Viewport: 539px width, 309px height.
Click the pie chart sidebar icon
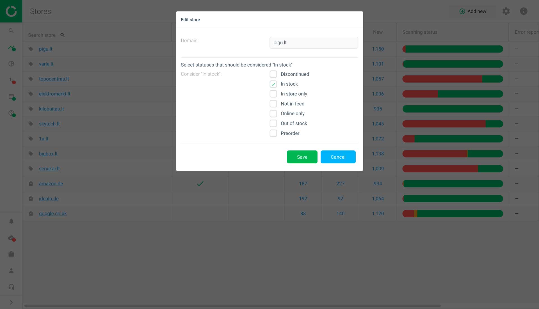coord(11,64)
